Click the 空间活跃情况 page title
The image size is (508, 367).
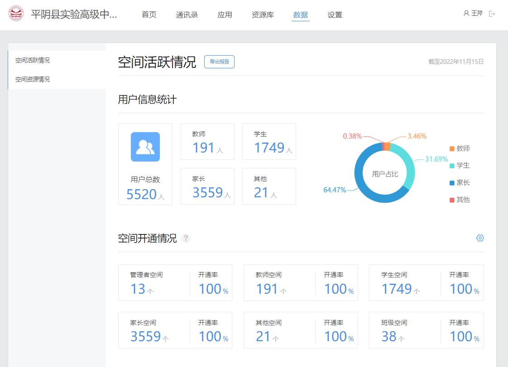coord(157,62)
